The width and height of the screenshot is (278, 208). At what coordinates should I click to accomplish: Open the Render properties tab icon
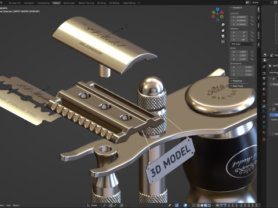pyautogui.click(x=264, y=73)
